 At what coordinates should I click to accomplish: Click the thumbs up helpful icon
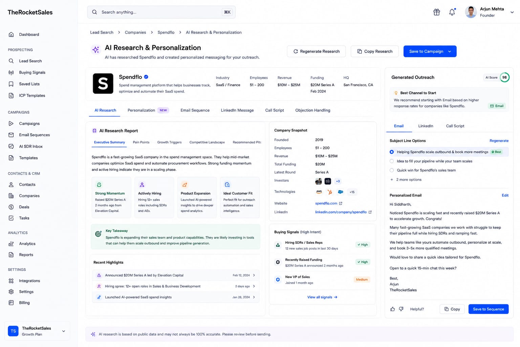point(393,309)
